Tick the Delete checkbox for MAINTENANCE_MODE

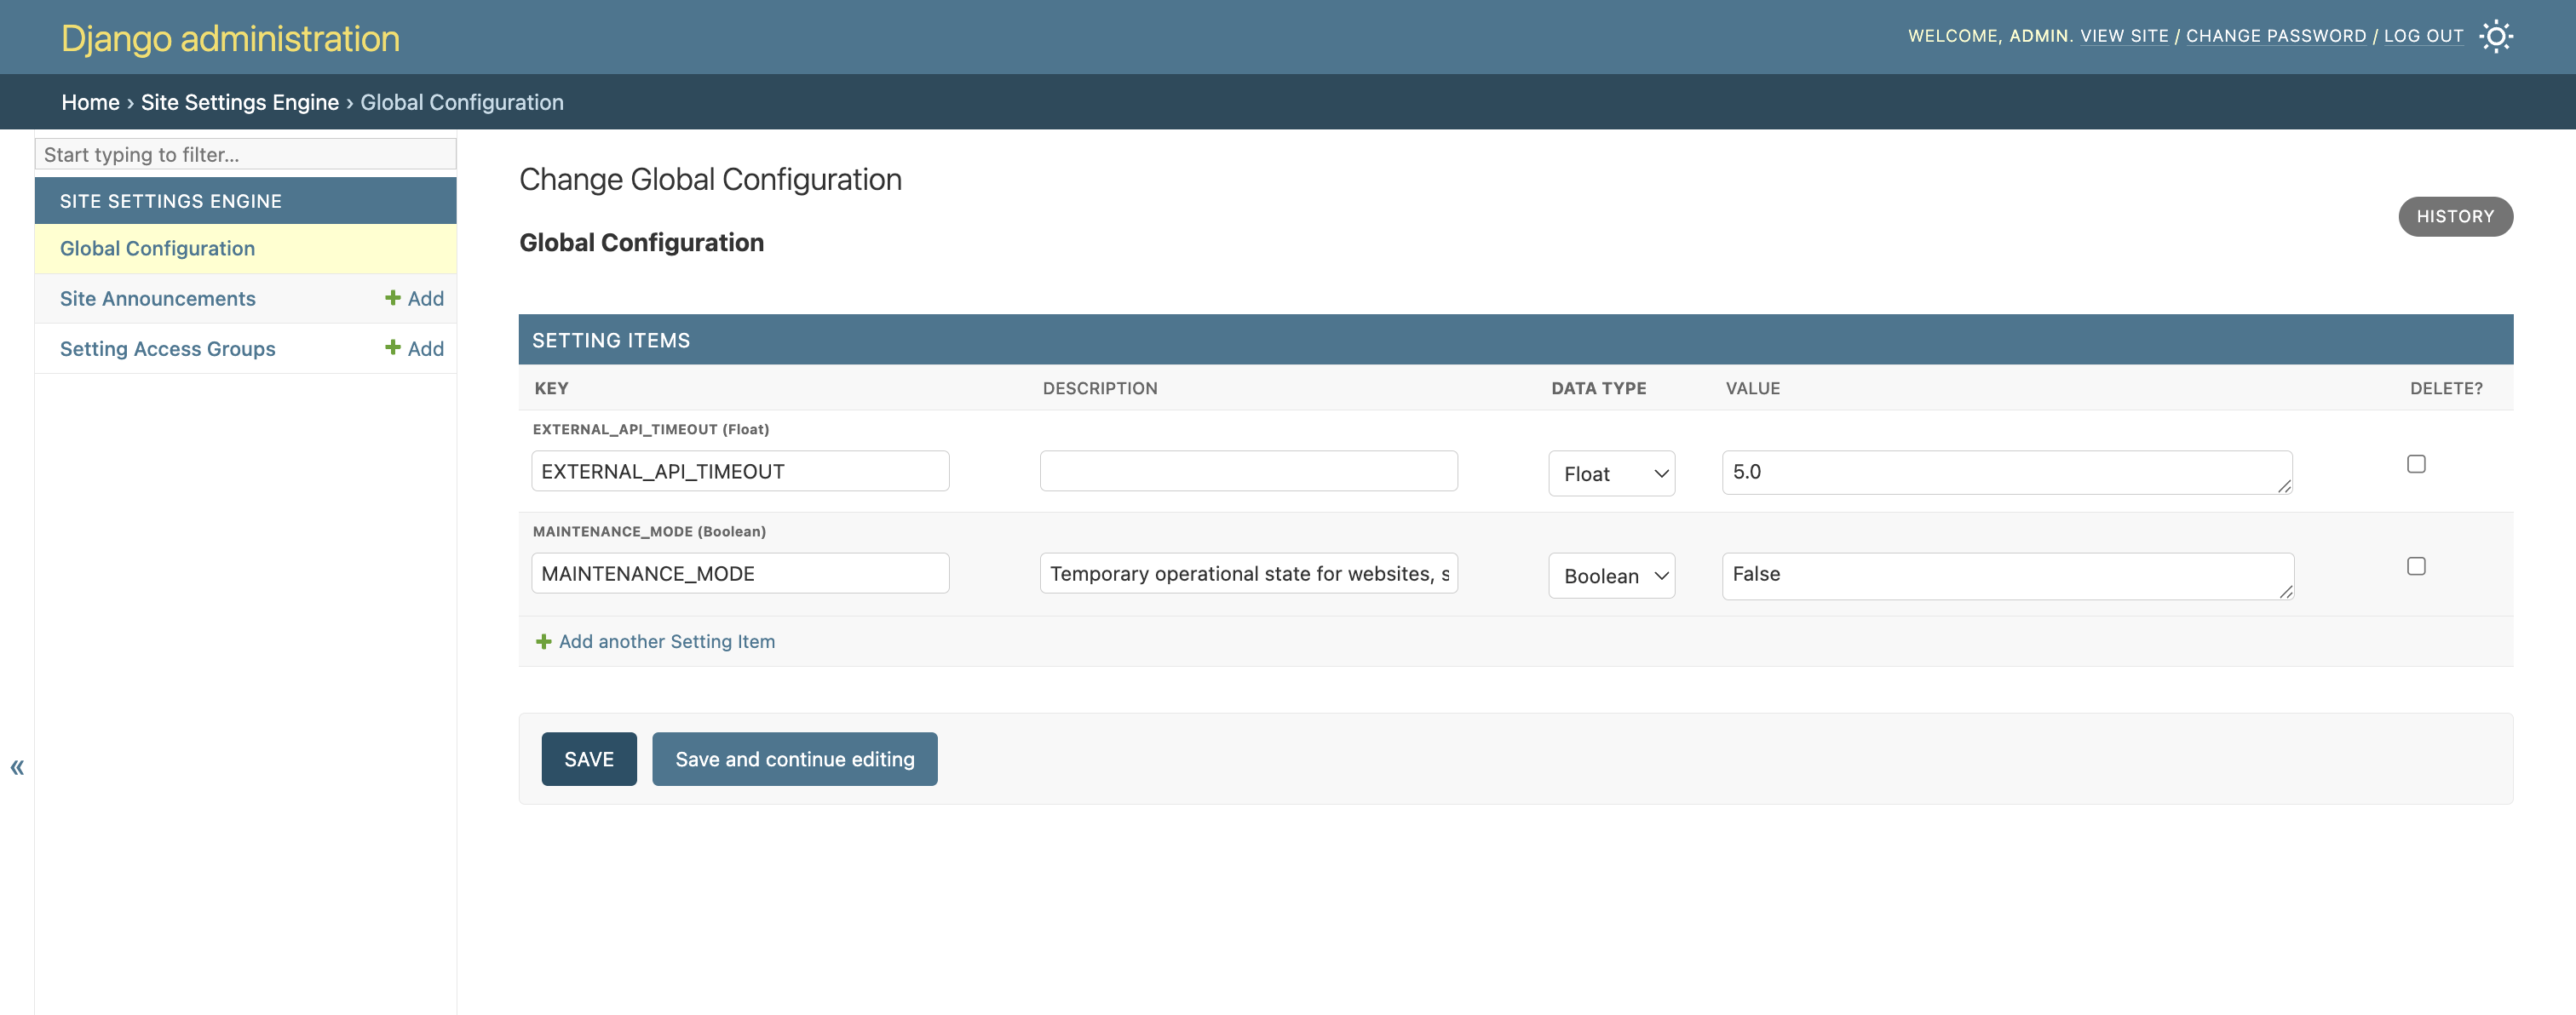coord(2416,566)
